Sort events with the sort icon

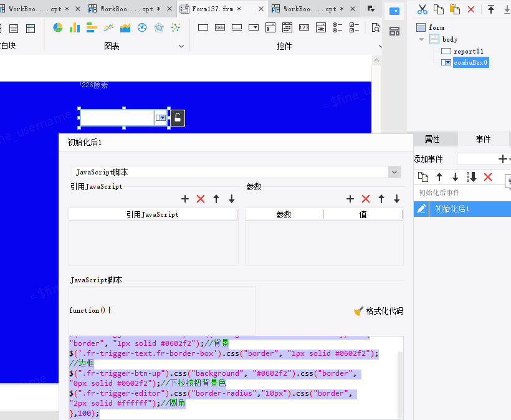pos(472,177)
